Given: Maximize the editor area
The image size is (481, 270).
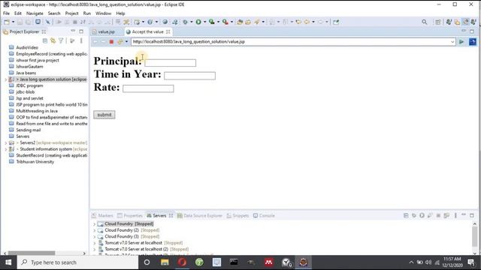Looking at the screenshot, I should 472,31.
